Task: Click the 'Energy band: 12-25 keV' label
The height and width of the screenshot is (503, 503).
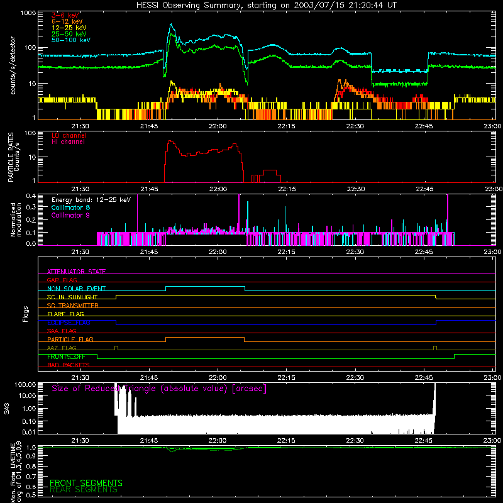Action: coord(91,200)
